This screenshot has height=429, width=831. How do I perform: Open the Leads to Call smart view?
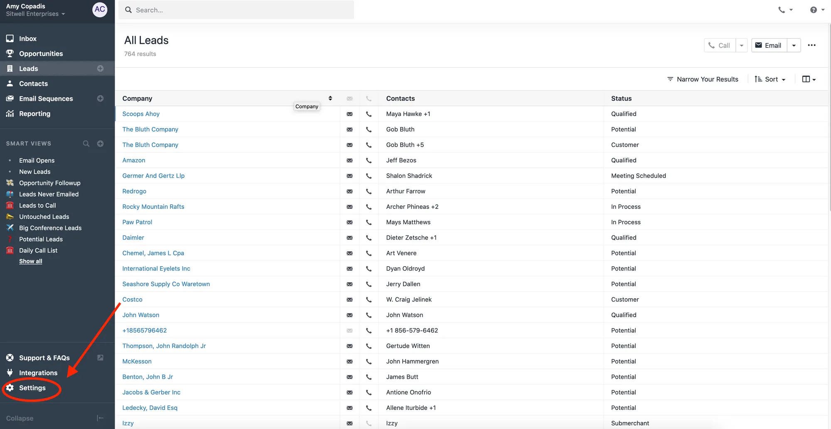(x=37, y=206)
